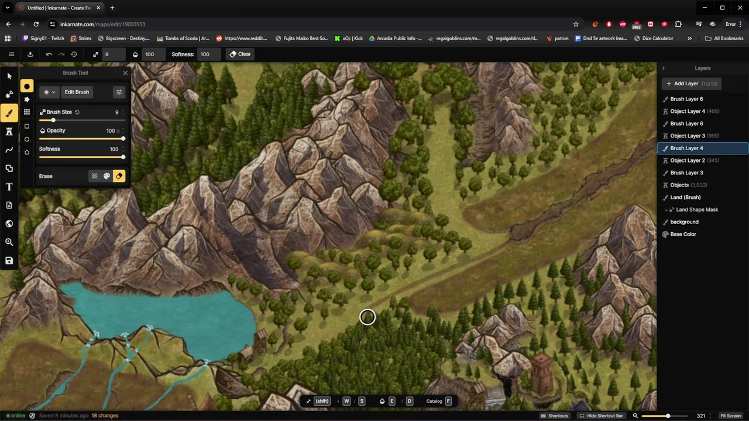Switch to color palette draw mode

click(x=106, y=176)
